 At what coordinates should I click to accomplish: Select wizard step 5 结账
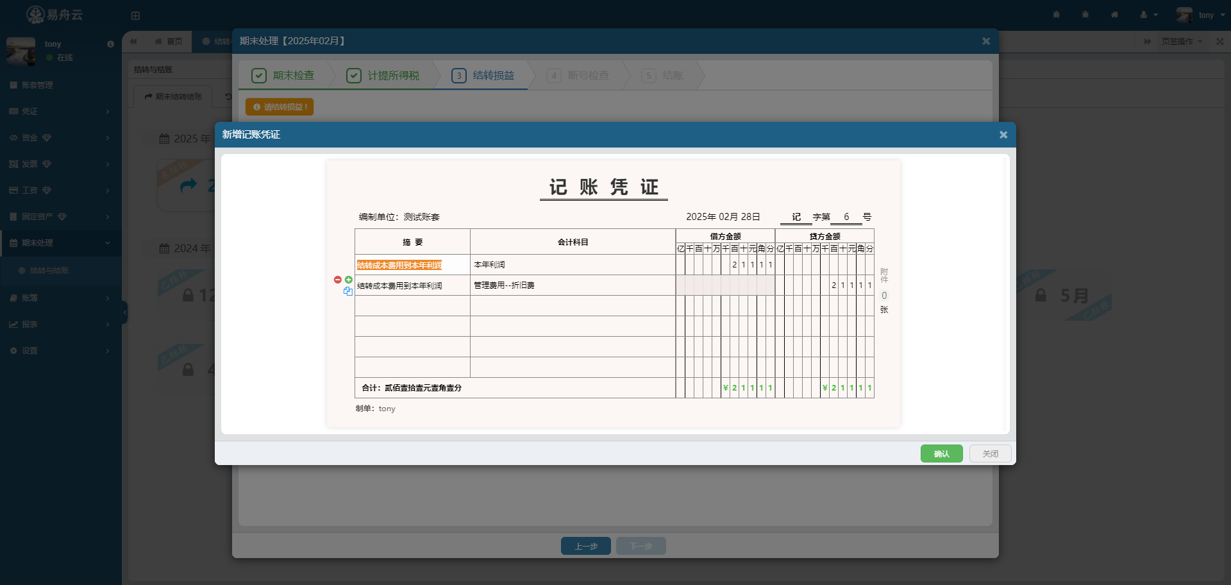coord(663,76)
